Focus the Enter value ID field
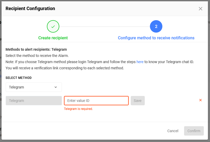 96,101
